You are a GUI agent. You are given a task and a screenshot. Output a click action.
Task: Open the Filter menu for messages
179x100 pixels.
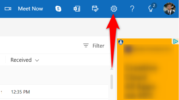tap(94, 46)
